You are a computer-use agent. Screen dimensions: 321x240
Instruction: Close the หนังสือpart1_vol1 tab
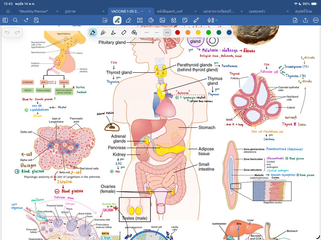coord(195,11)
